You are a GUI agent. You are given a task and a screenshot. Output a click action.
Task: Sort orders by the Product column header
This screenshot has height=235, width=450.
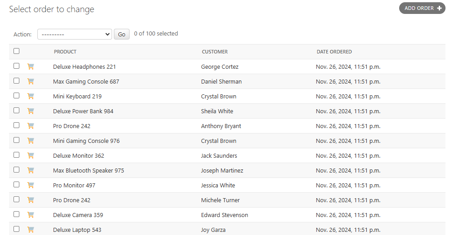click(65, 52)
